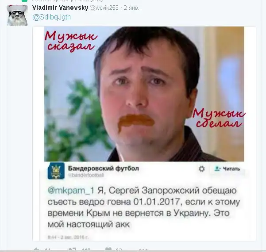
Task: Follow the @SdibqJgth mention link
Action: [x=52, y=17]
